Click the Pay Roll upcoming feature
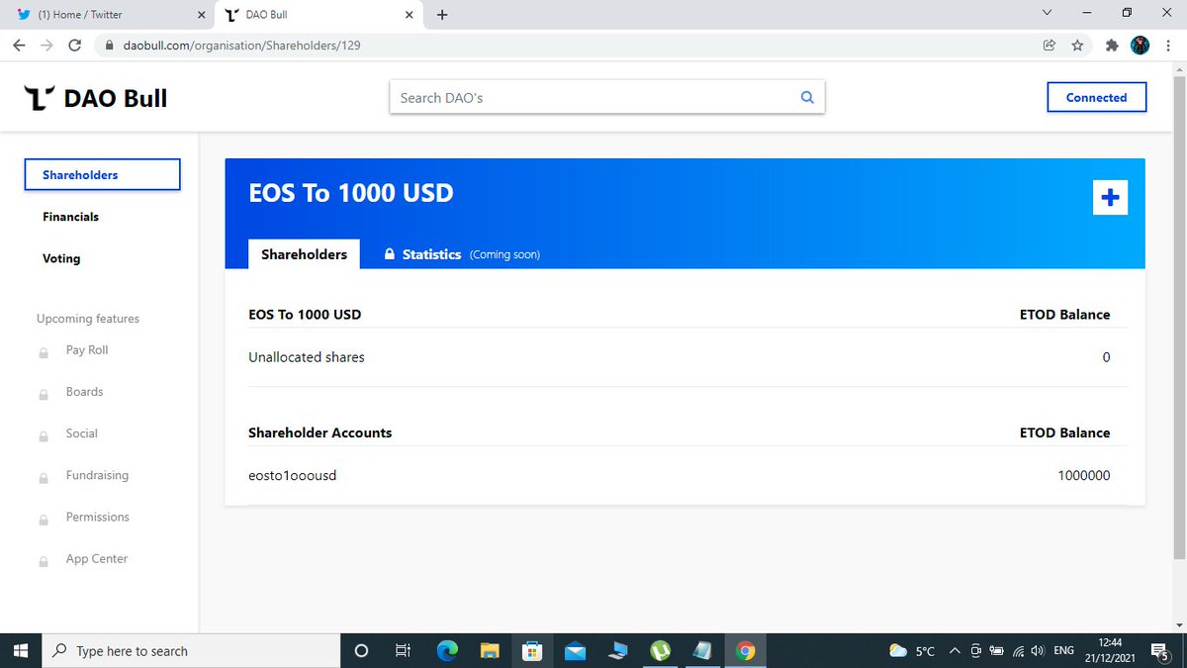1187x668 pixels. 87,350
